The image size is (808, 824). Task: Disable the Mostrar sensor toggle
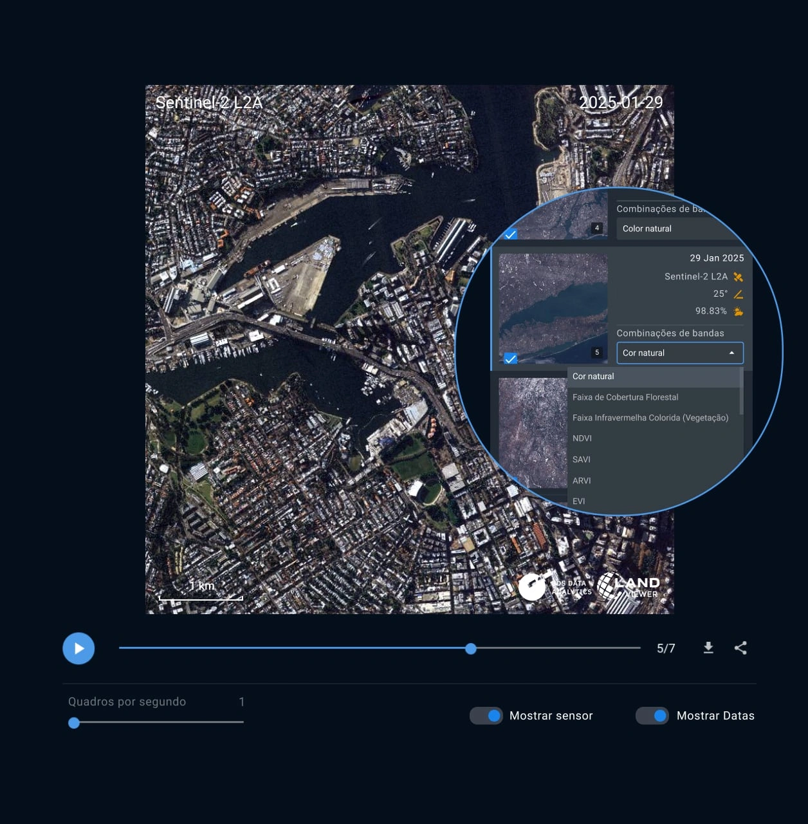pyautogui.click(x=486, y=715)
